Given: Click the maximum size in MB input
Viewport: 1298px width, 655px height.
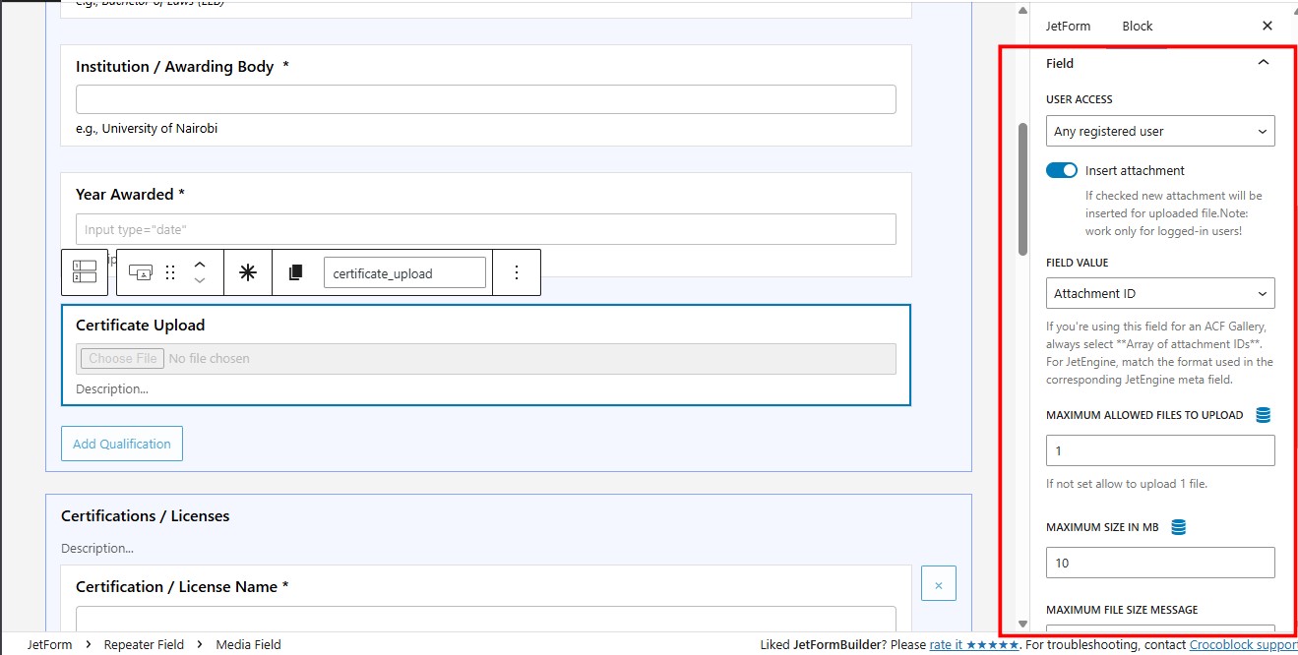Looking at the screenshot, I should pos(1160,563).
